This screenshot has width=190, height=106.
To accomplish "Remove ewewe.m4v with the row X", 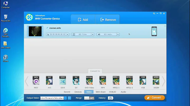I will coord(165,26).
